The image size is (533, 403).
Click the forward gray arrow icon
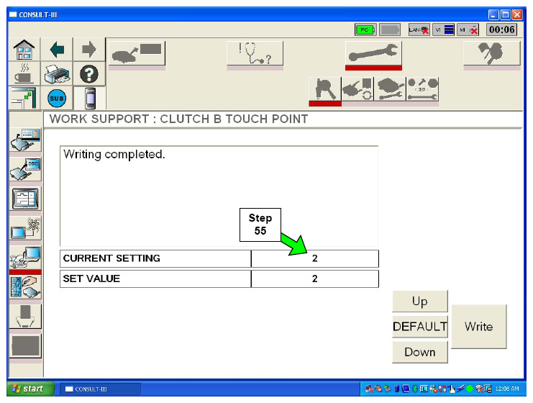coord(88,50)
